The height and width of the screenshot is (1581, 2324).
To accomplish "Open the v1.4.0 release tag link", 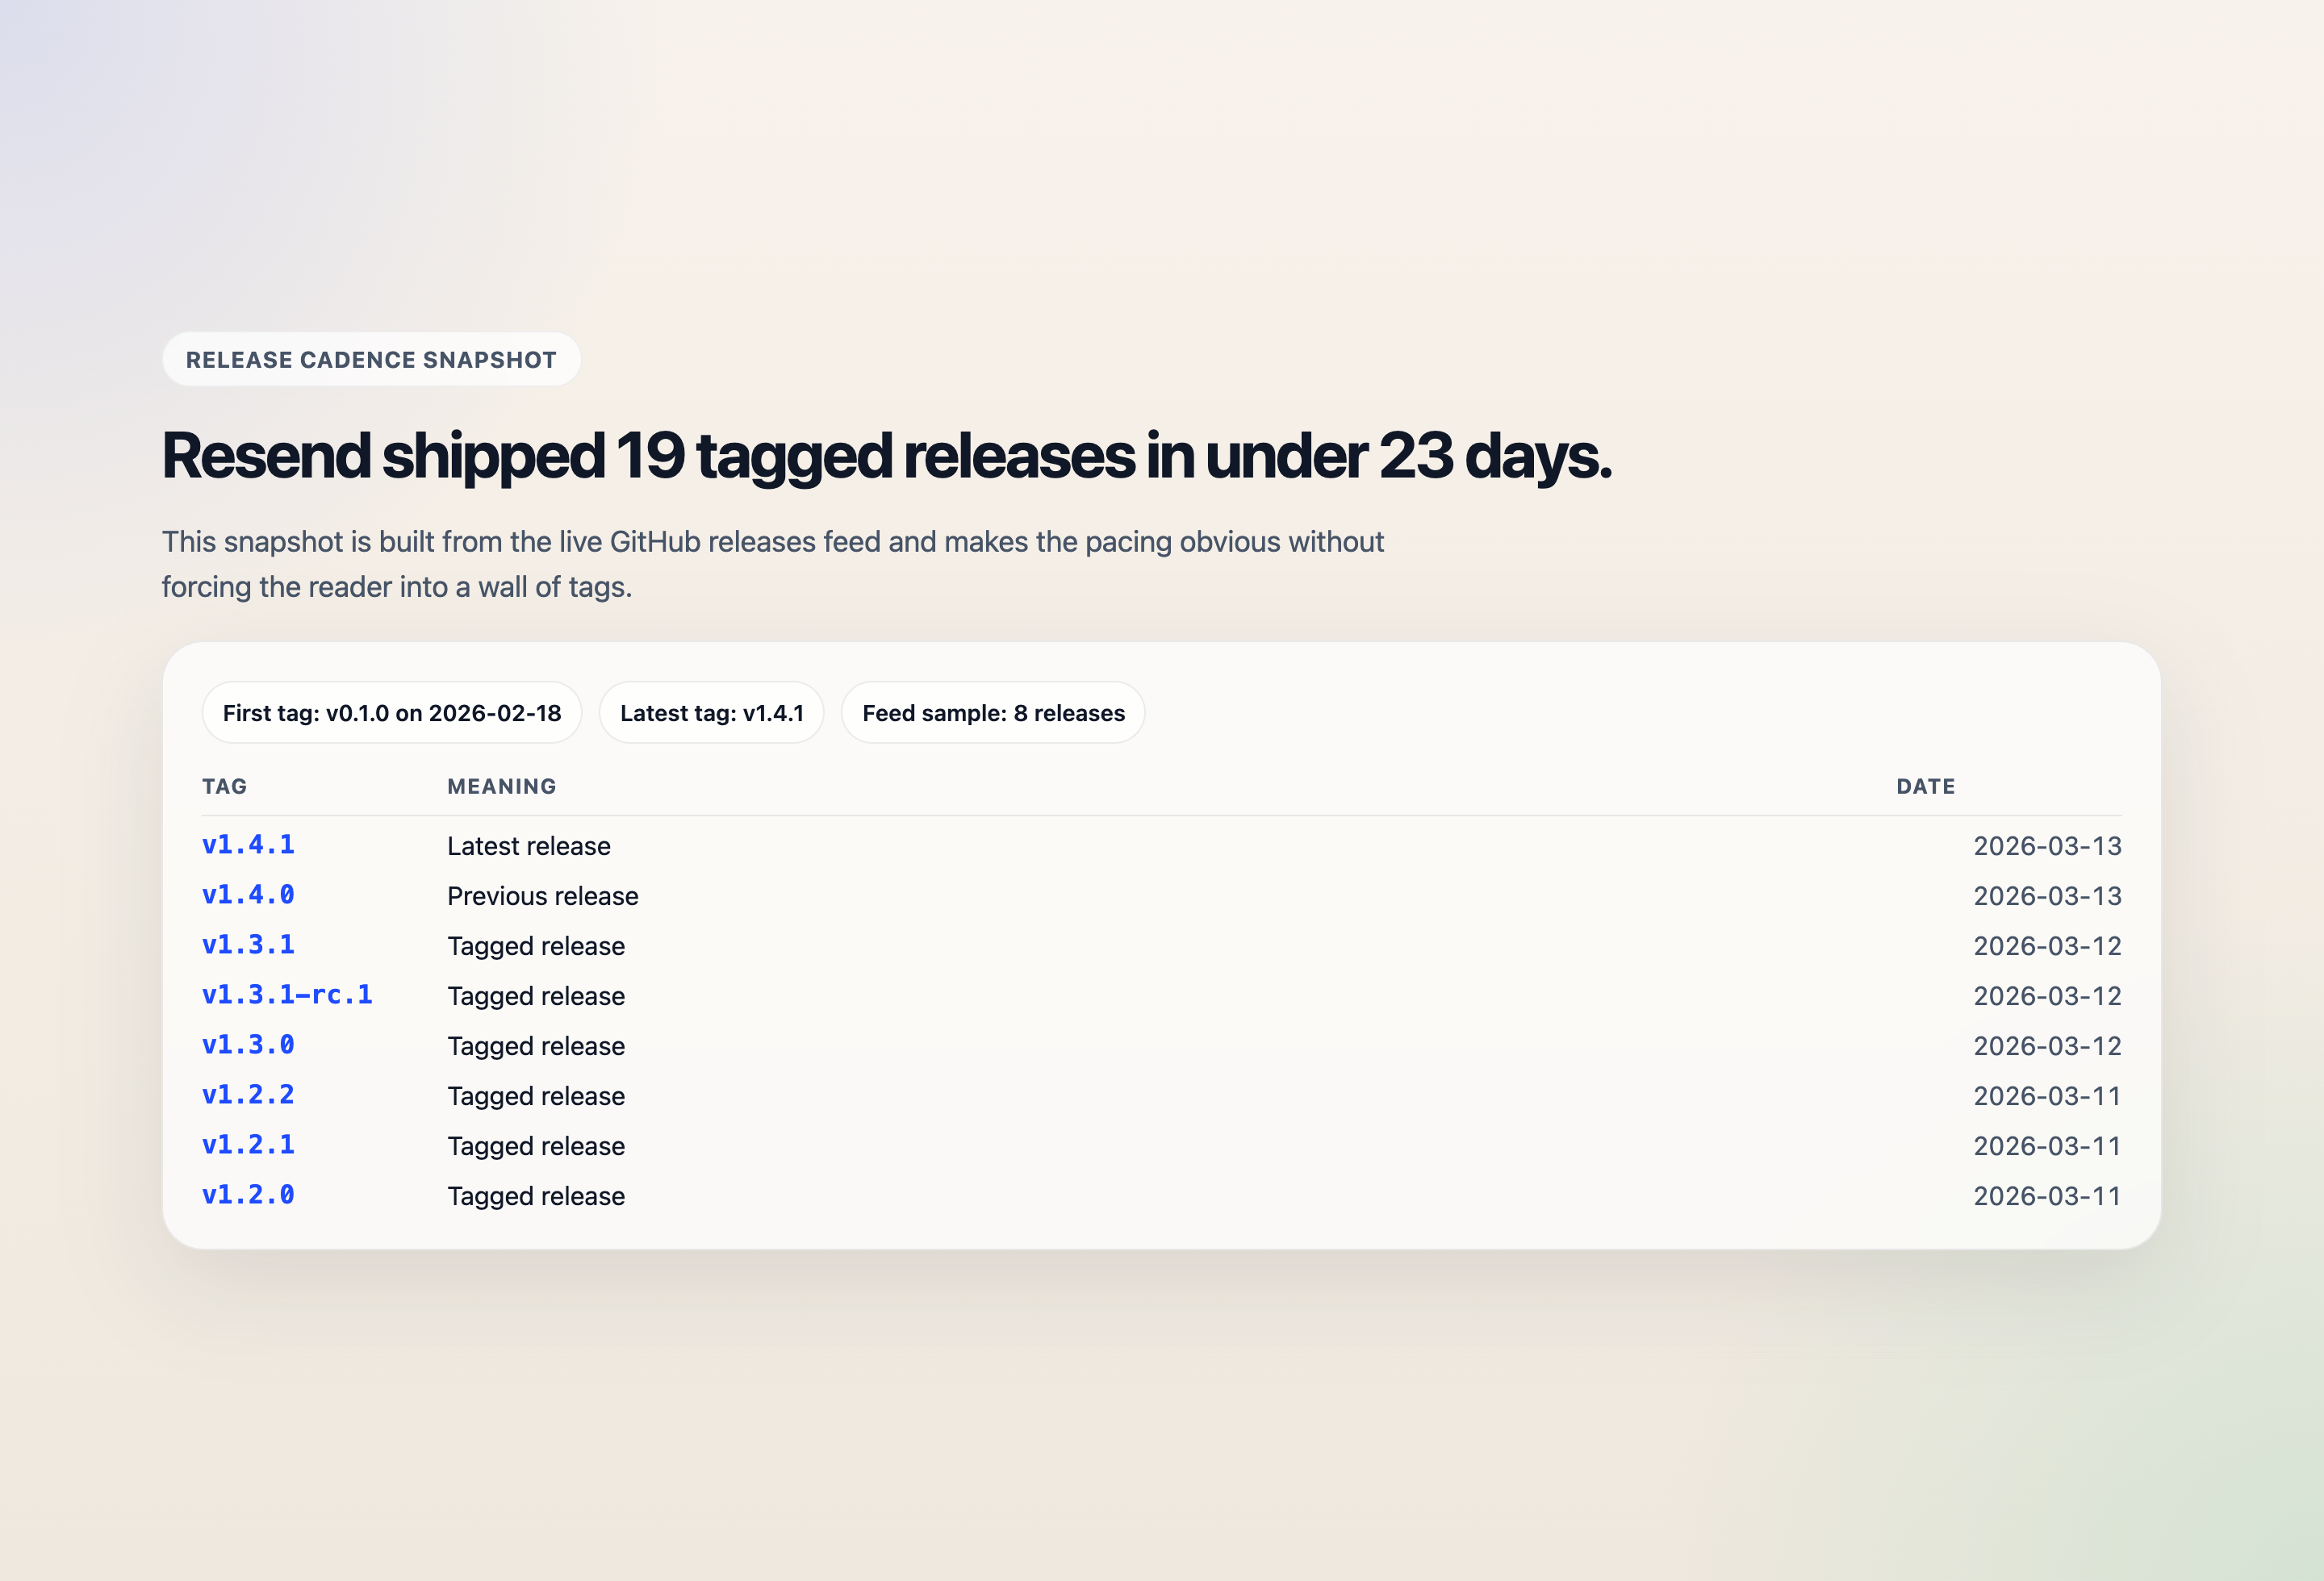I will [248, 895].
